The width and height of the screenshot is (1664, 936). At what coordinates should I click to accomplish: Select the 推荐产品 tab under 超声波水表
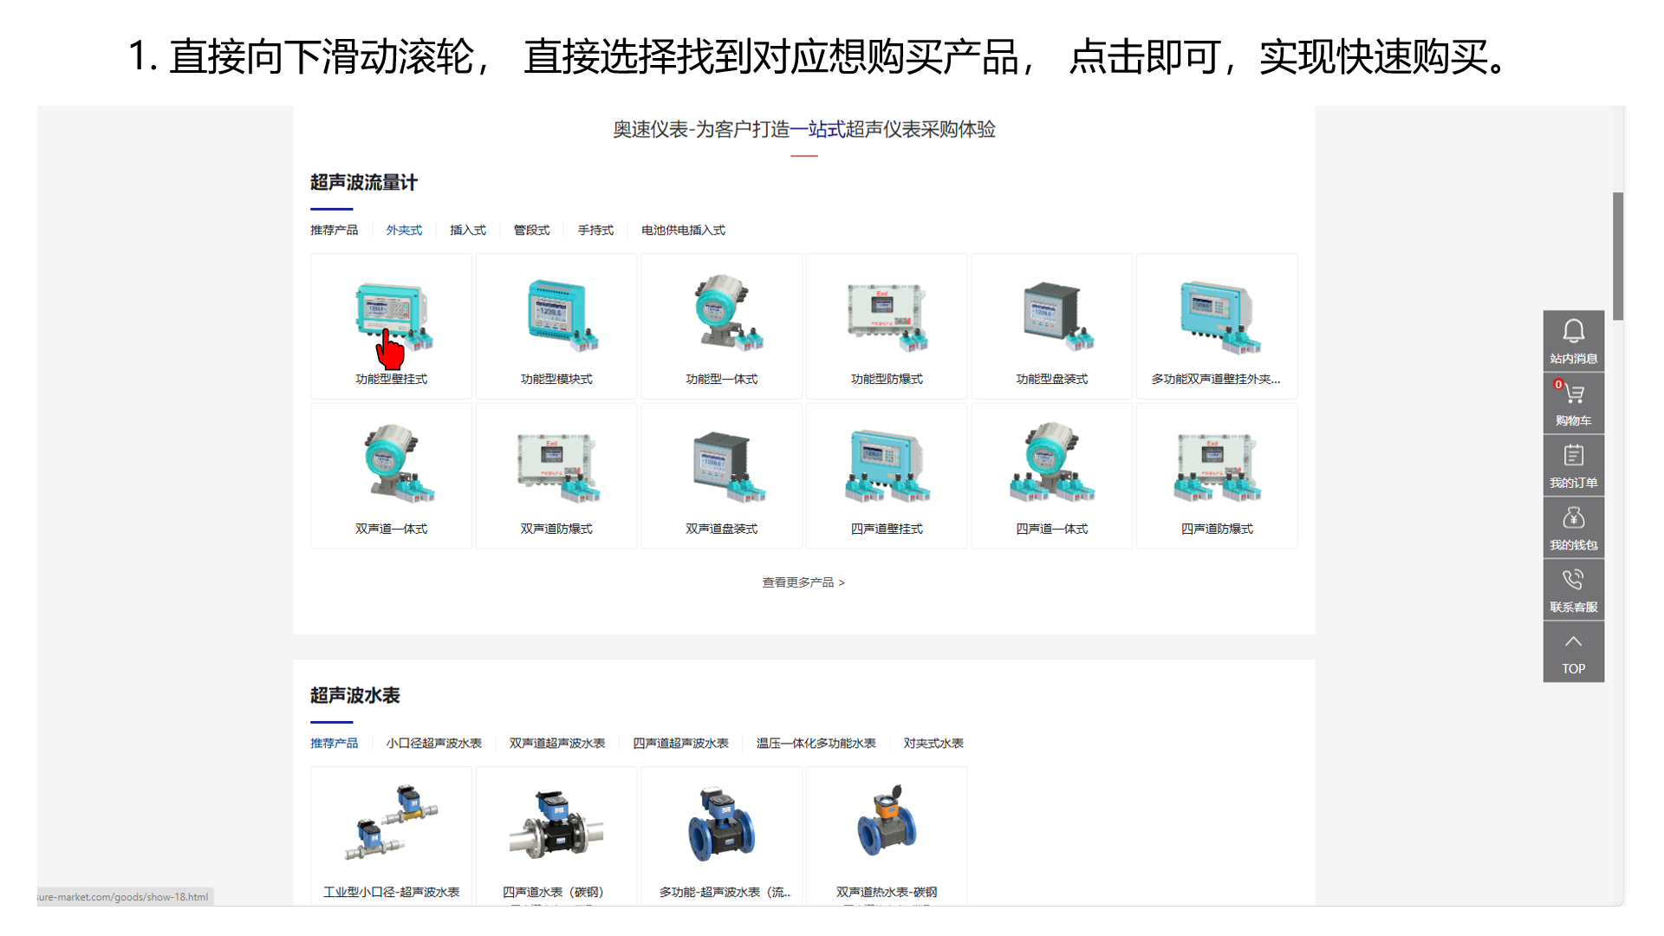335,744
